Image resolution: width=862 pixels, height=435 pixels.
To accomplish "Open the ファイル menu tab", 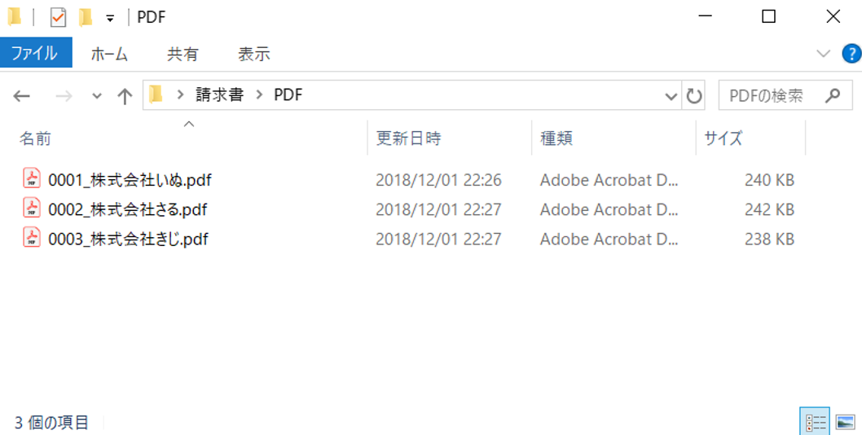I will (34, 54).
